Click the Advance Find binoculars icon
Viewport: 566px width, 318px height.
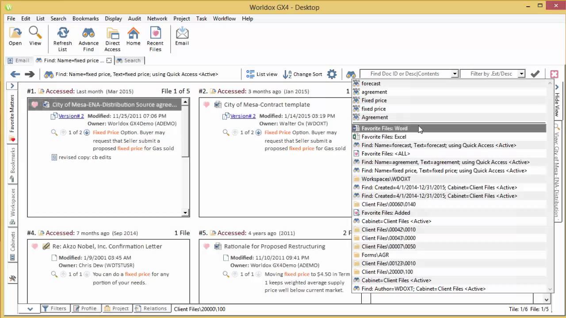tap(88, 34)
